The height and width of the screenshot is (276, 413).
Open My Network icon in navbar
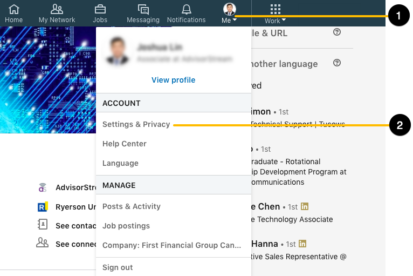point(57,9)
